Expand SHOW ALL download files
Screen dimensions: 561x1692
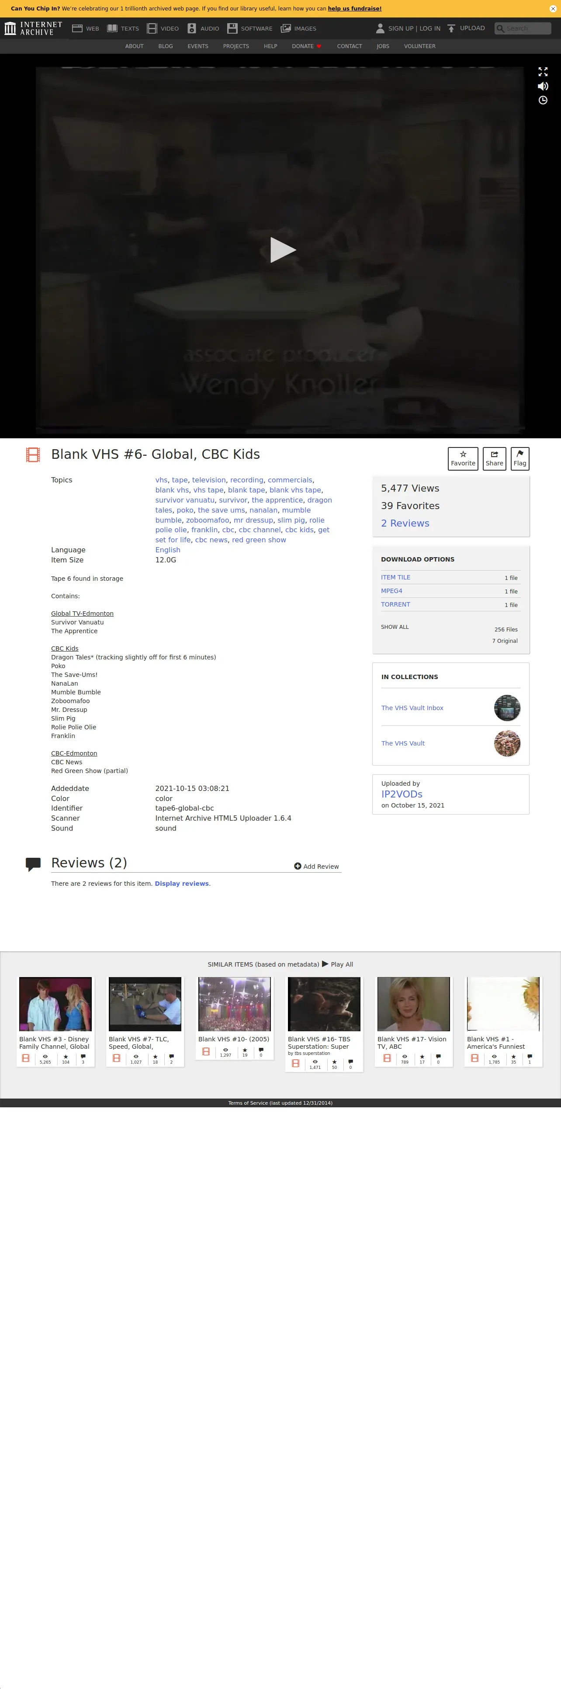click(395, 627)
